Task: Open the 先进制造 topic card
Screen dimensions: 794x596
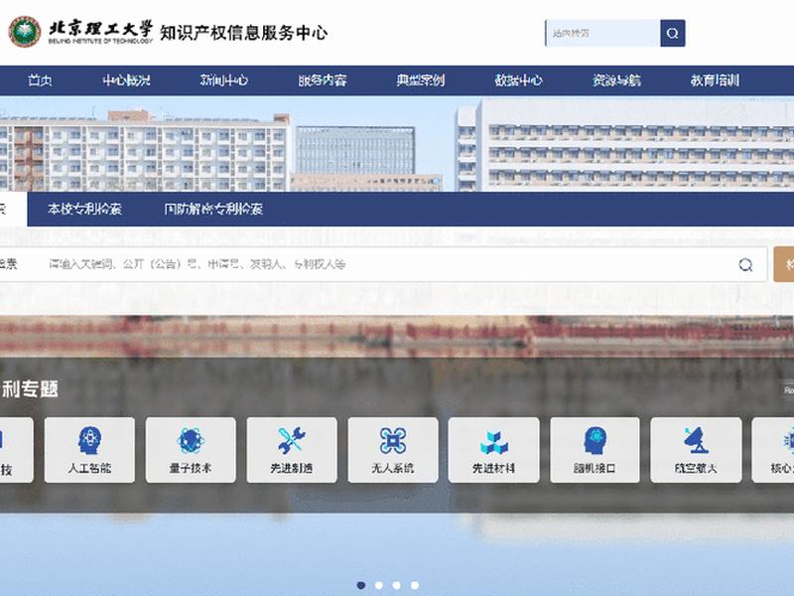Action: click(x=292, y=450)
